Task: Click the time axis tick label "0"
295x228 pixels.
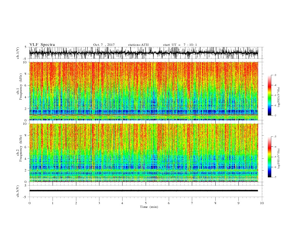Action: [x=29, y=203]
